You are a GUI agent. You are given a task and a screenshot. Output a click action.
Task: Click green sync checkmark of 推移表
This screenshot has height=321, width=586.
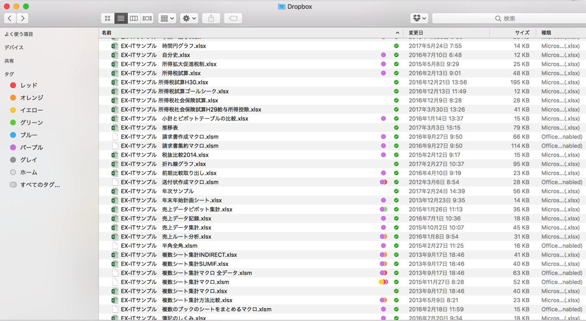(x=396, y=127)
